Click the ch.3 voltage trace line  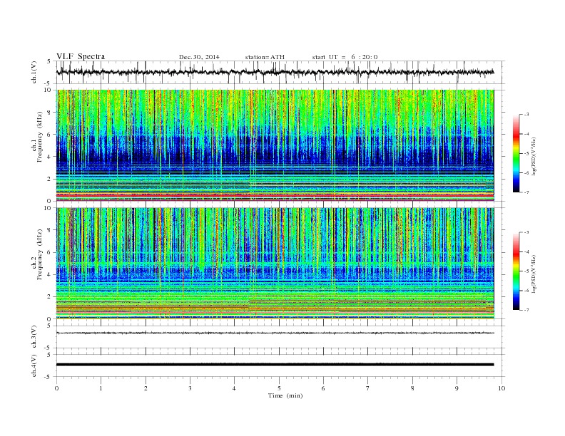click(x=275, y=333)
